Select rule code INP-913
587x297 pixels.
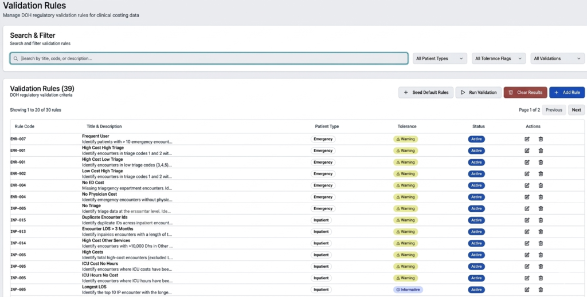[x=18, y=232]
